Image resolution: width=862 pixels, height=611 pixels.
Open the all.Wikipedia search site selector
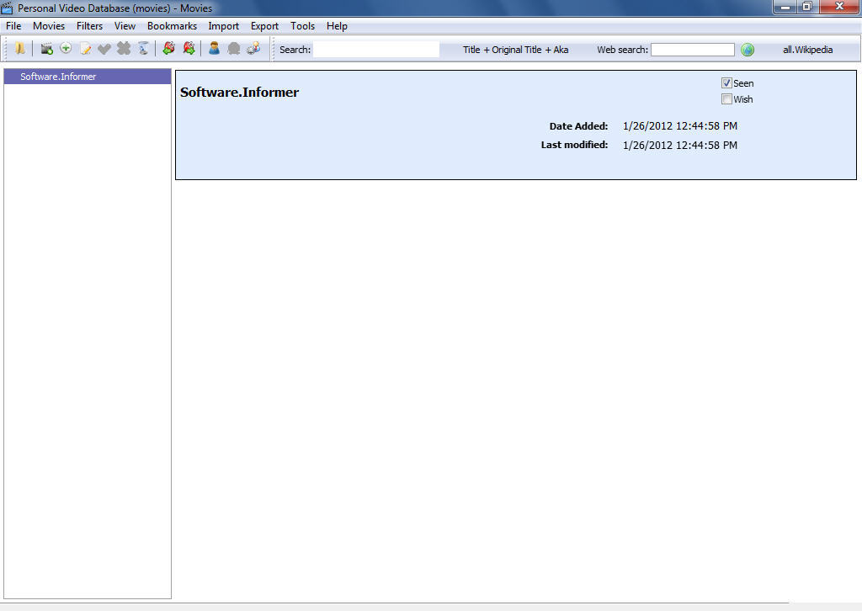806,49
